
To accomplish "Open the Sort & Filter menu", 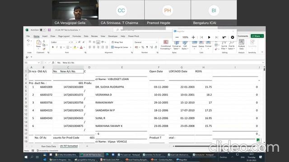I will coord(224,45).
